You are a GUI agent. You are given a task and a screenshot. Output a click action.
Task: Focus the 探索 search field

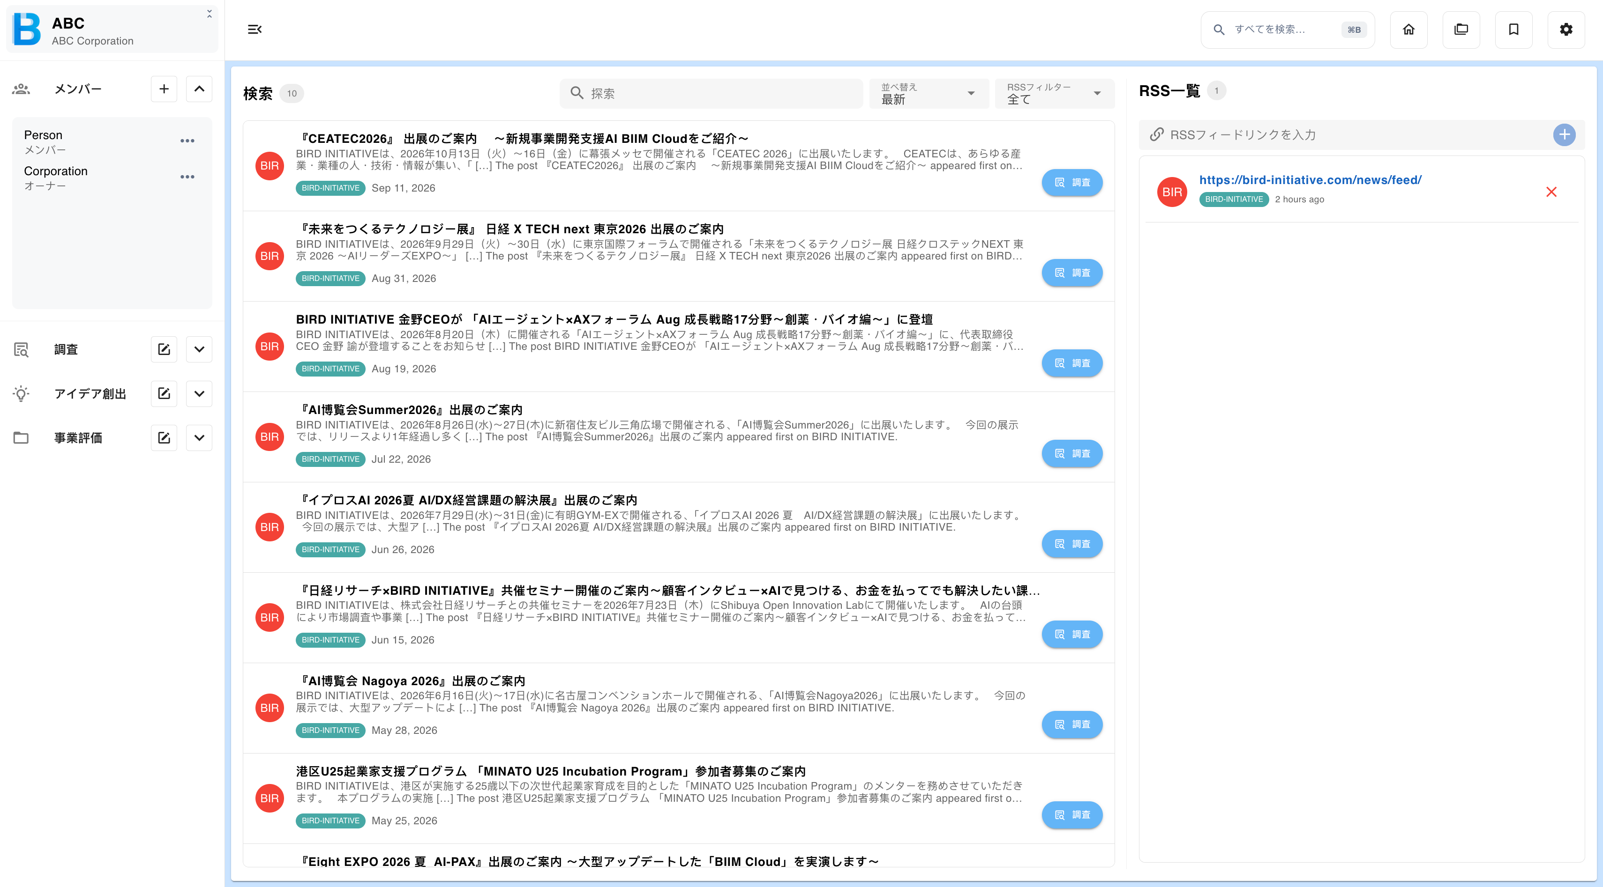tap(711, 93)
